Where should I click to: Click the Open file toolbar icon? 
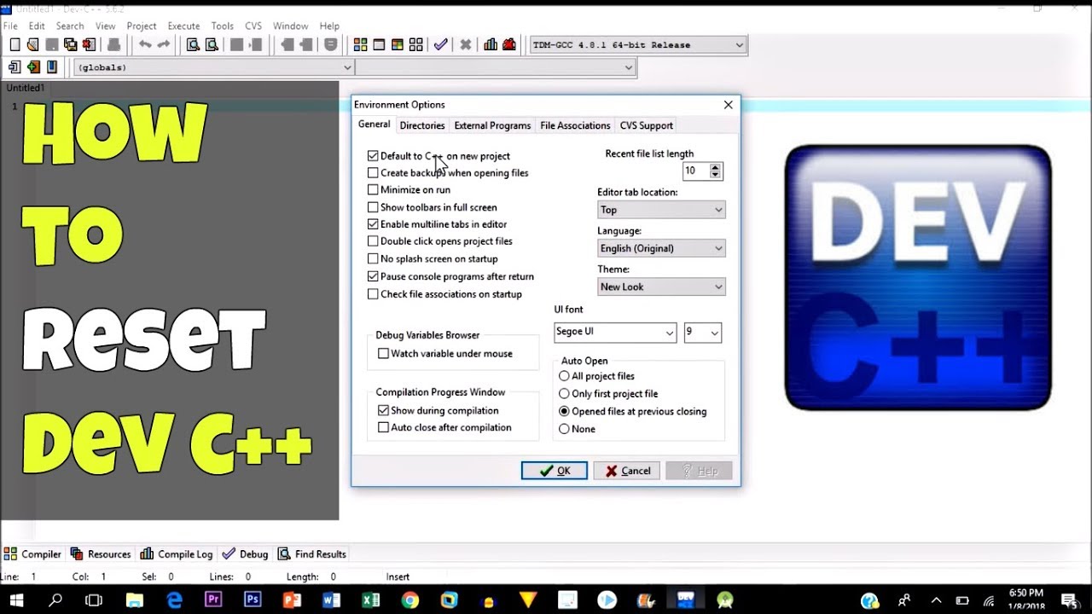(32, 45)
